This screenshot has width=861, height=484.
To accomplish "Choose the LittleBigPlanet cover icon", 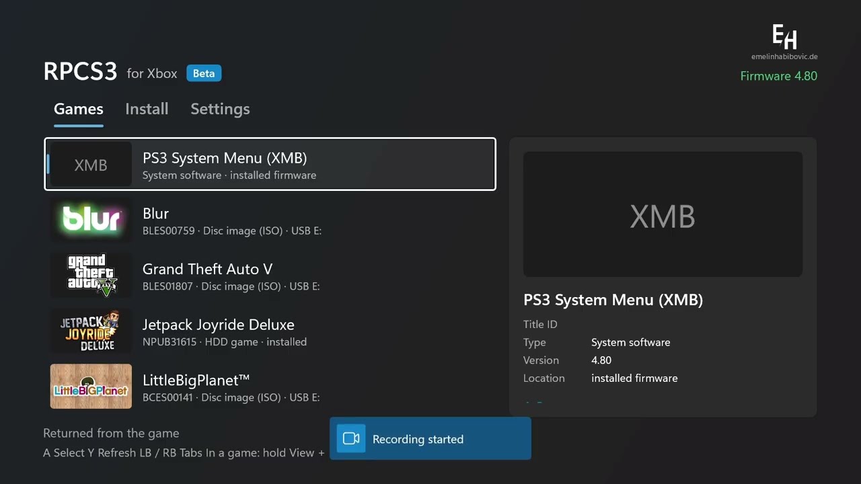I will [91, 387].
